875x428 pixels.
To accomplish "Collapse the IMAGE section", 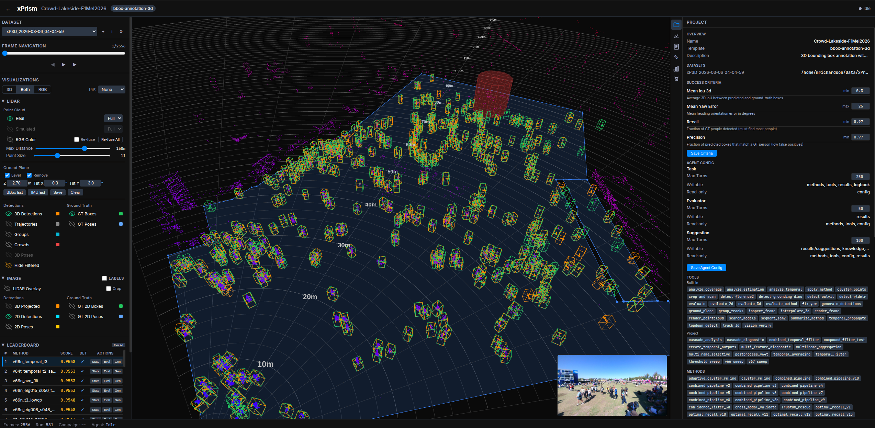I will [3, 278].
